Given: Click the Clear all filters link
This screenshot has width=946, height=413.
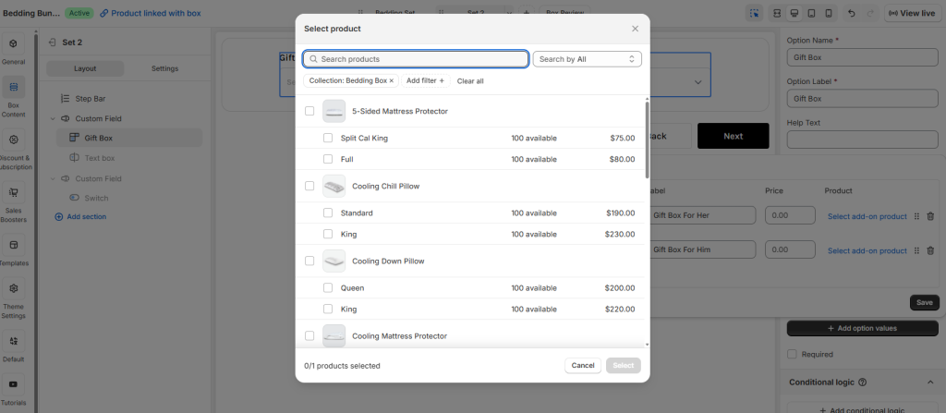Looking at the screenshot, I should point(470,81).
